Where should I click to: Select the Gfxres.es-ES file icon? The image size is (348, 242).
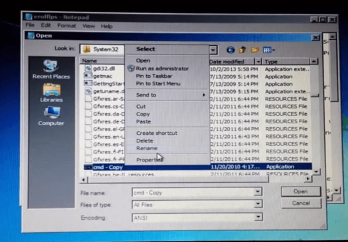coord(89,144)
